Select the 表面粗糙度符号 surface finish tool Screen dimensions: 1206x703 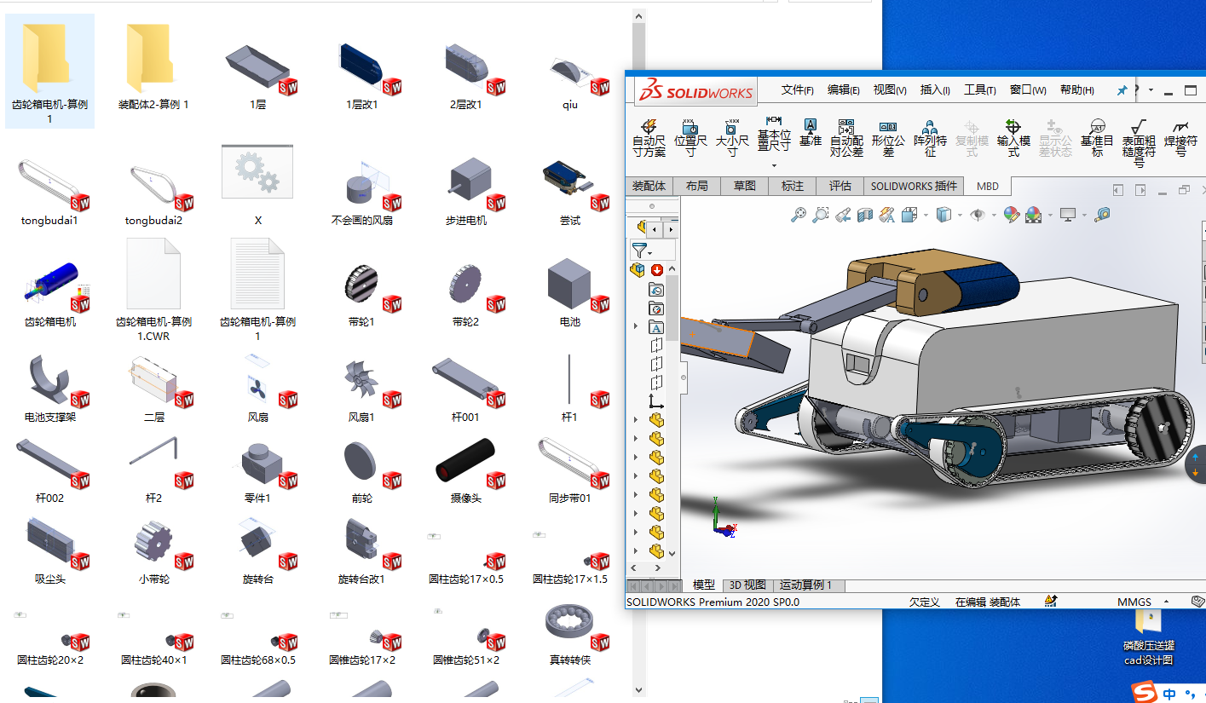coord(1139,139)
